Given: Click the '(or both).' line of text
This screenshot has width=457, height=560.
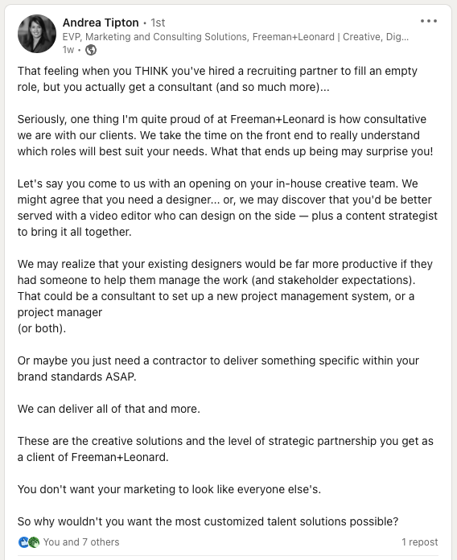Looking at the screenshot, I should tap(42, 328).
